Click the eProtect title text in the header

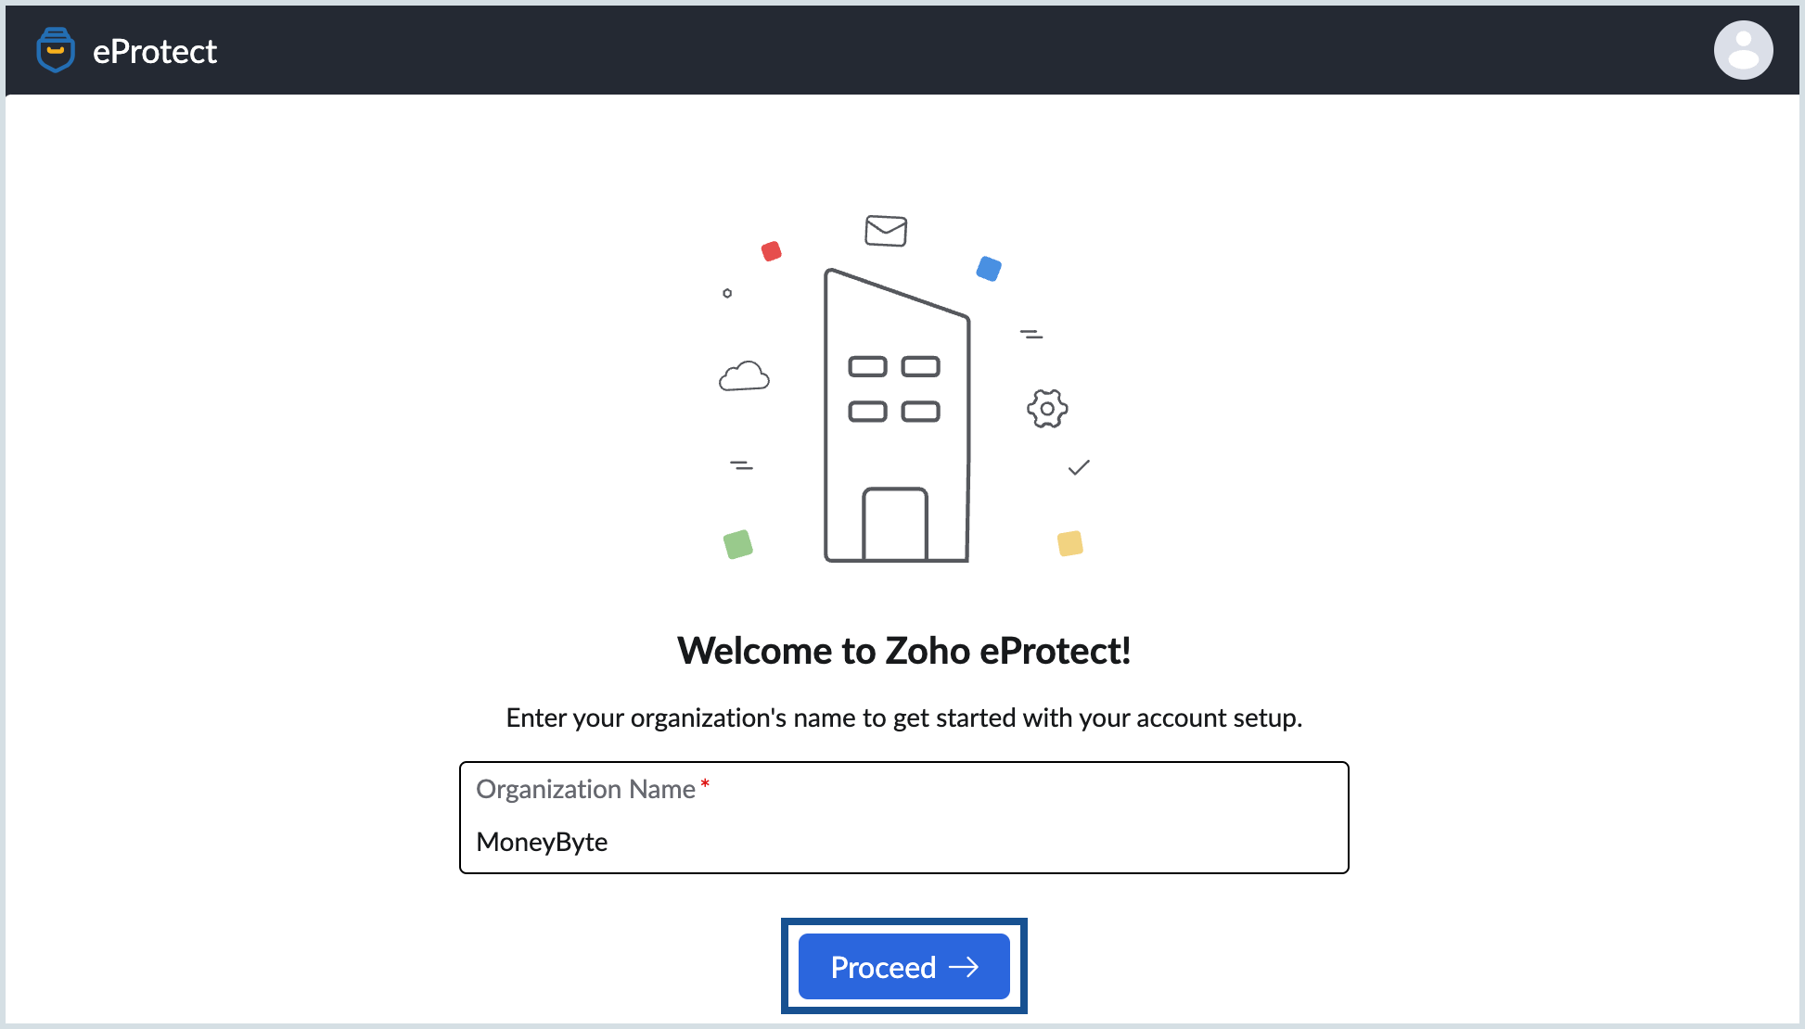[155, 52]
